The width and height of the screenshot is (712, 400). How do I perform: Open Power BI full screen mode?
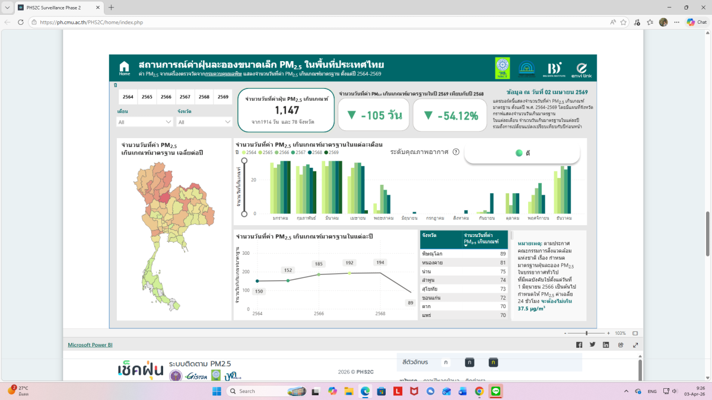tap(635, 345)
